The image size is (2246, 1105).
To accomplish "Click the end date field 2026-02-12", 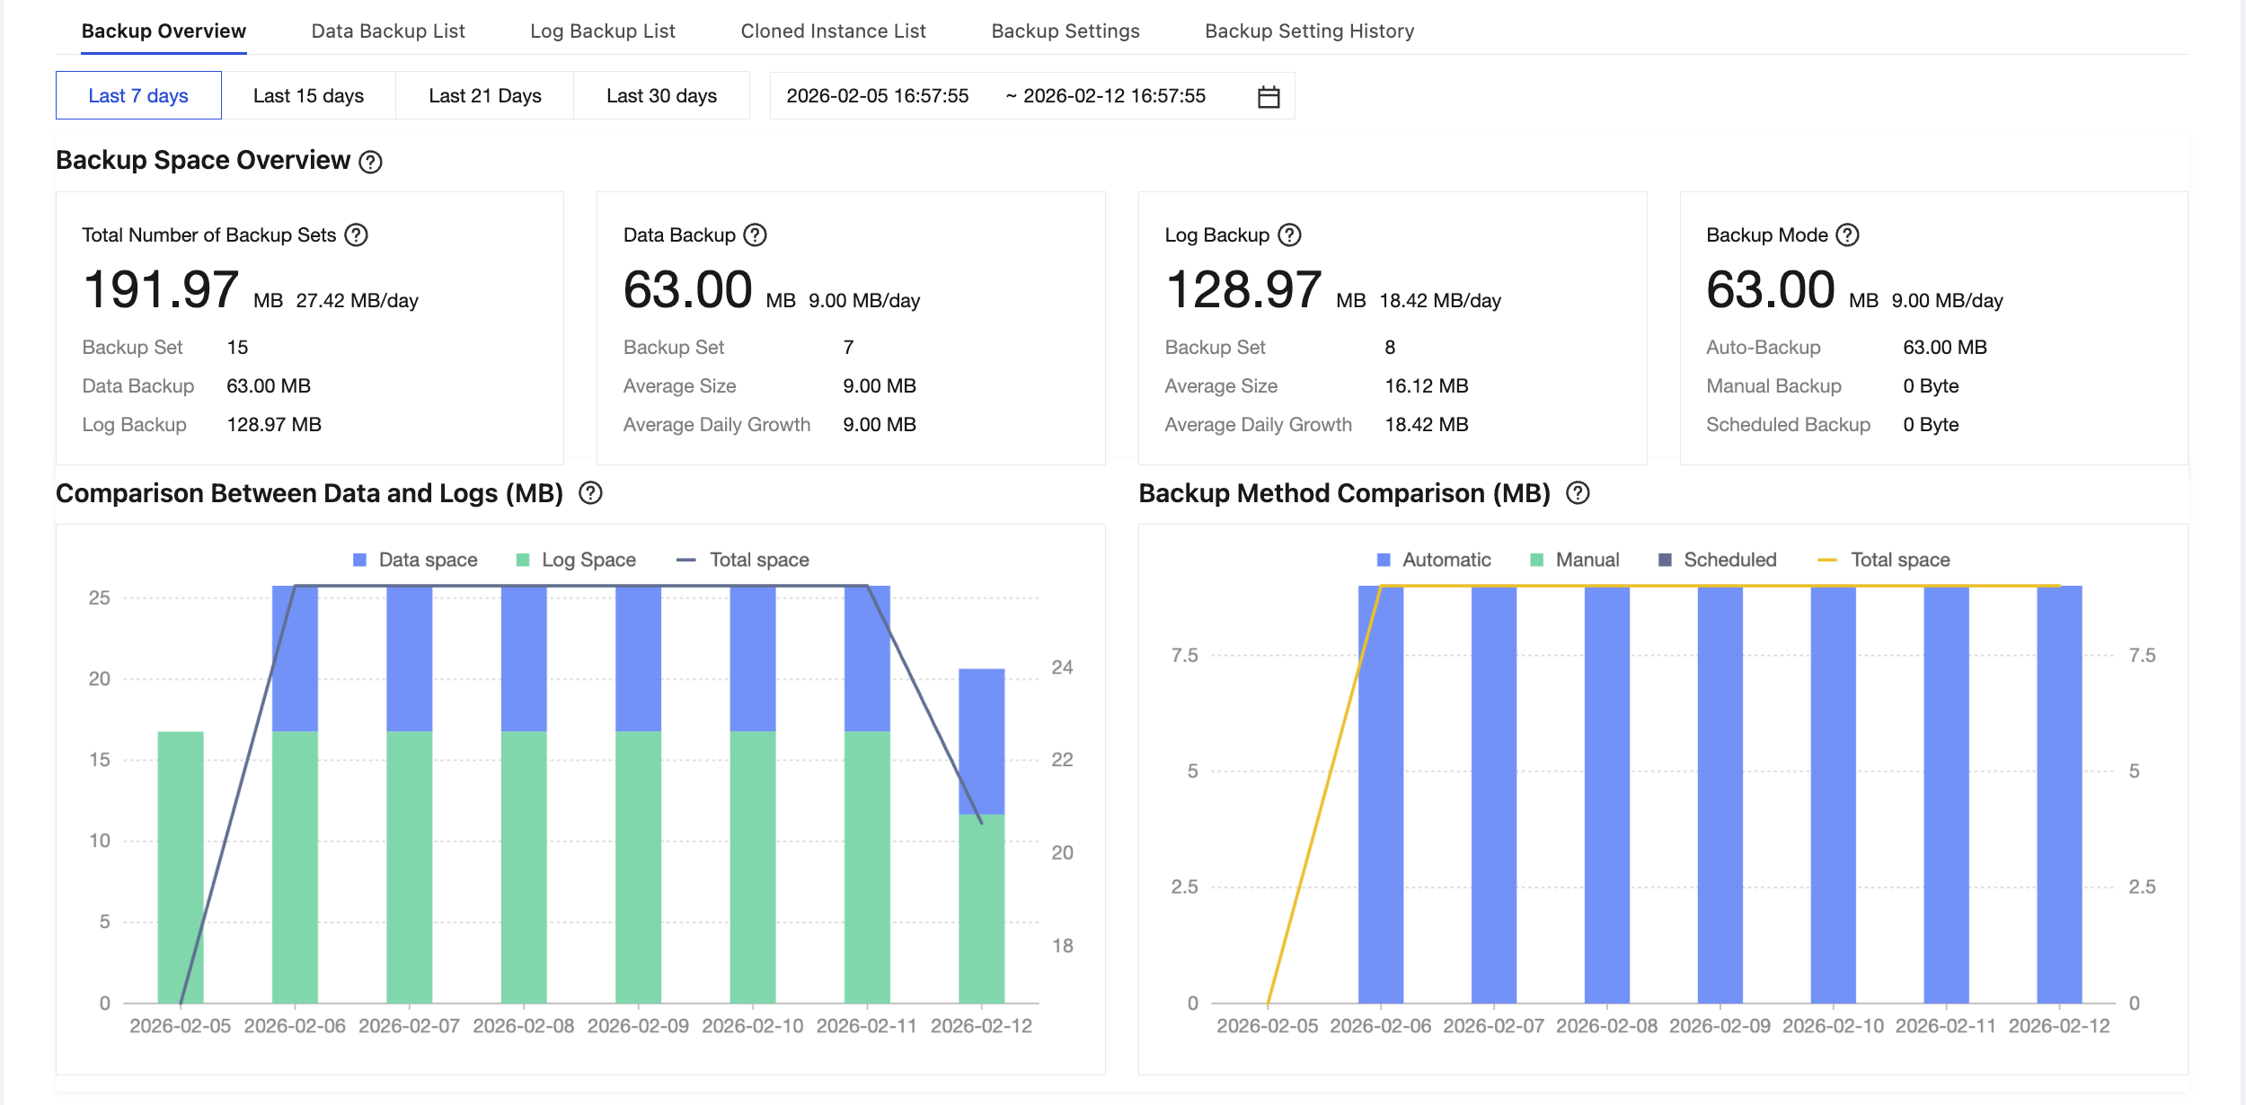I will click(1114, 96).
